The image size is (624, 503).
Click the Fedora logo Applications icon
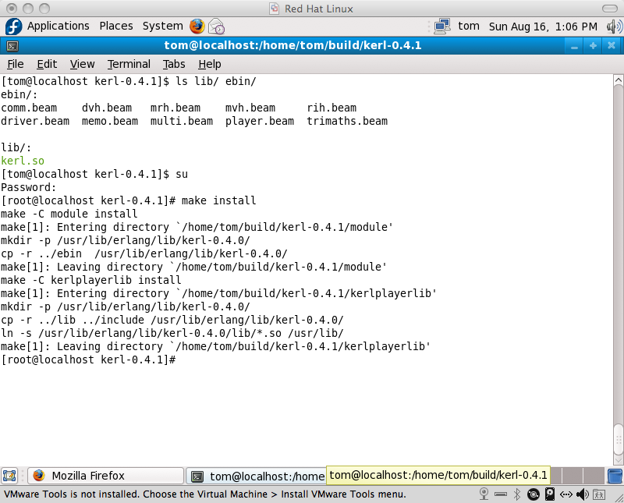click(x=13, y=26)
